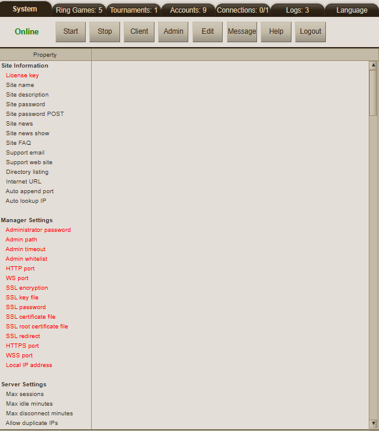Viewport: 379px width, 431px height.
Task: View the Logs tab
Action: pyautogui.click(x=298, y=10)
